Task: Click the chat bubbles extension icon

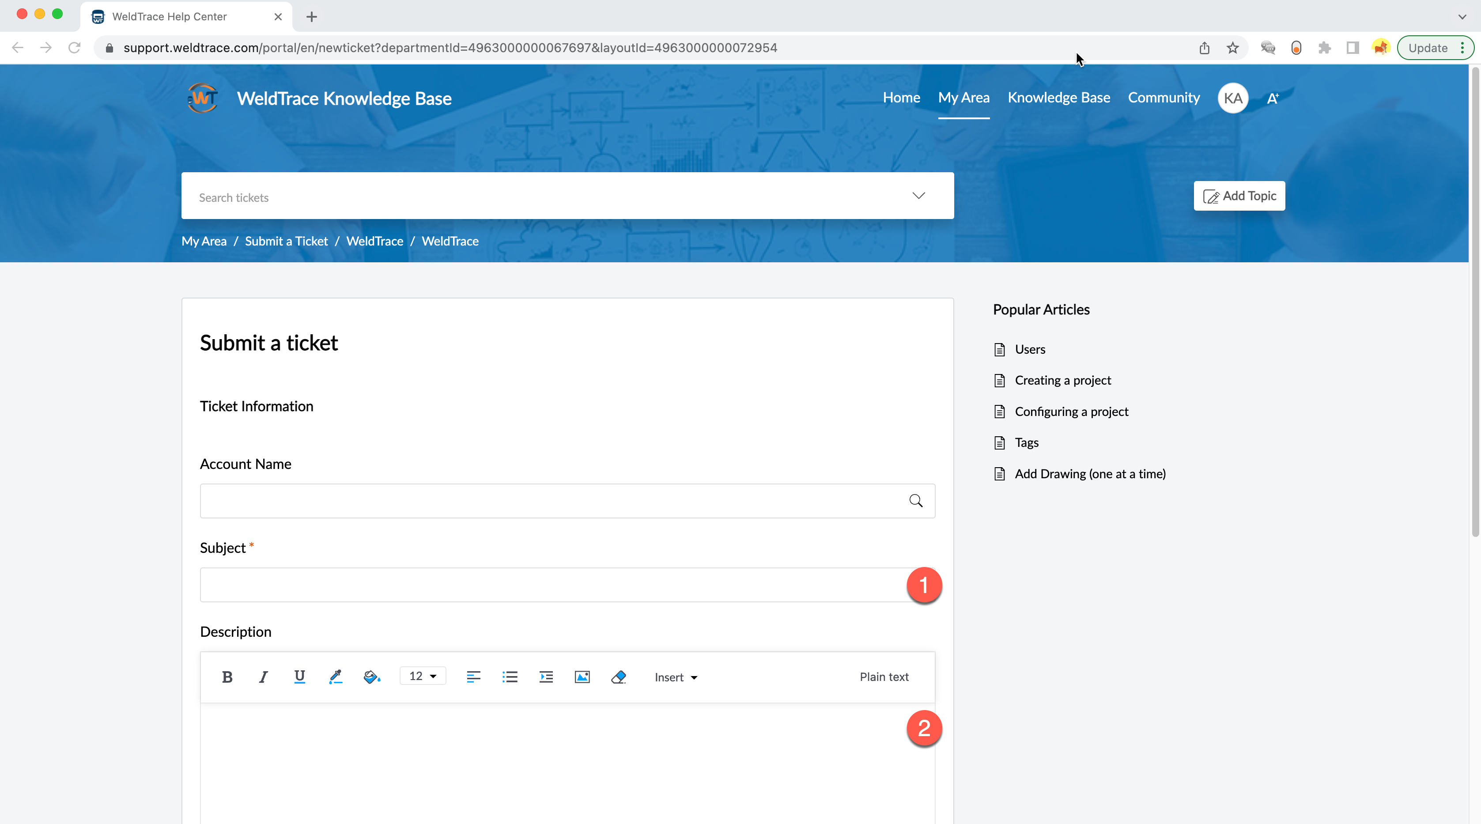Action: coord(1268,48)
